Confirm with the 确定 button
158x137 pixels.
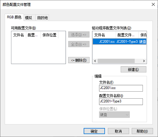(94, 131)
